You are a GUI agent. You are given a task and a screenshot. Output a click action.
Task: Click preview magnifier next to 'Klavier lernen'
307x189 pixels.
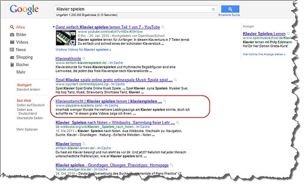pos(84,144)
